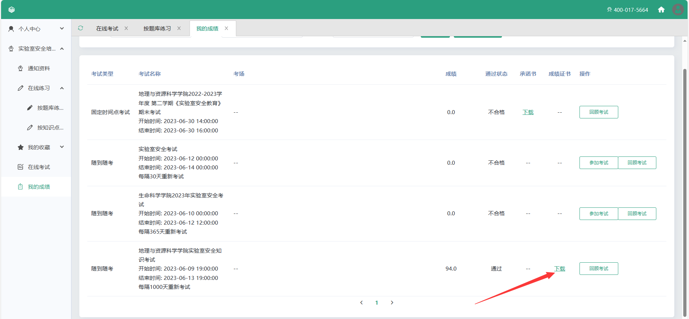The height and width of the screenshot is (319, 689).
Task: Click page number 1 in pagination
Action: click(377, 302)
